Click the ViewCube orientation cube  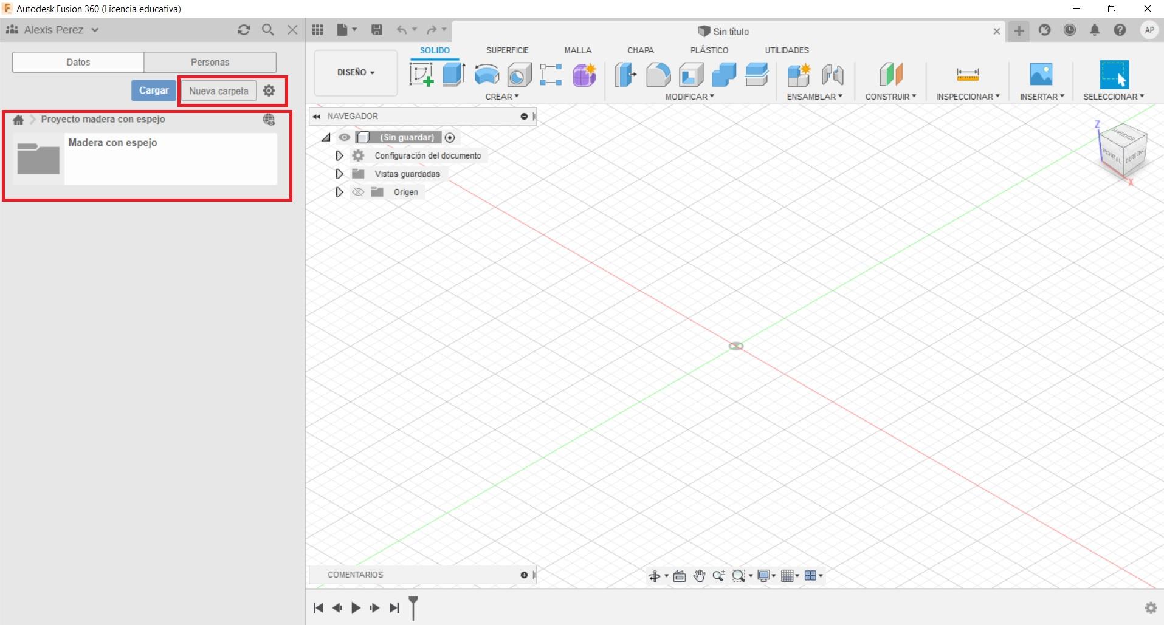(x=1123, y=151)
